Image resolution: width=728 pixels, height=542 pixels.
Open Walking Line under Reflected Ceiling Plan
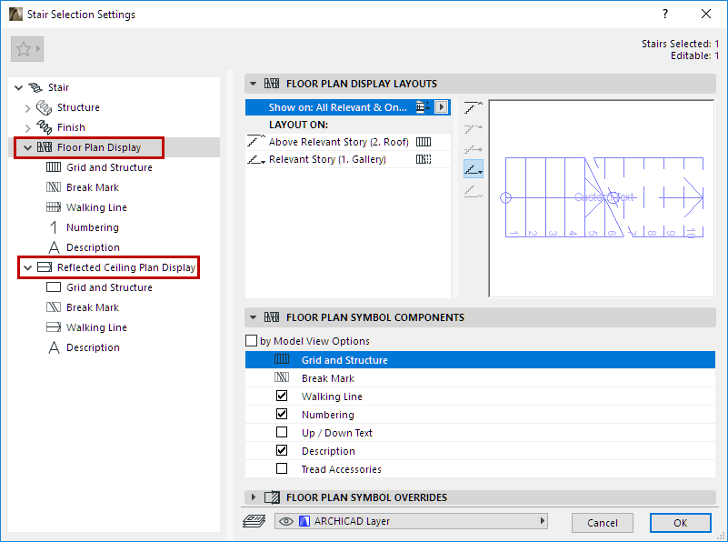click(x=96, y=327)
